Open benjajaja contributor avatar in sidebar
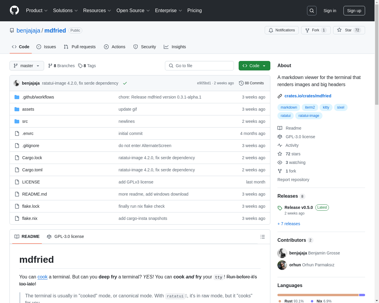The width and height of the screenshot is (379, 303). click(x=282, y=253)
